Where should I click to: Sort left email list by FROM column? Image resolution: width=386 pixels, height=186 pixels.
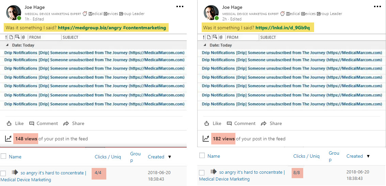click(35, 37)
